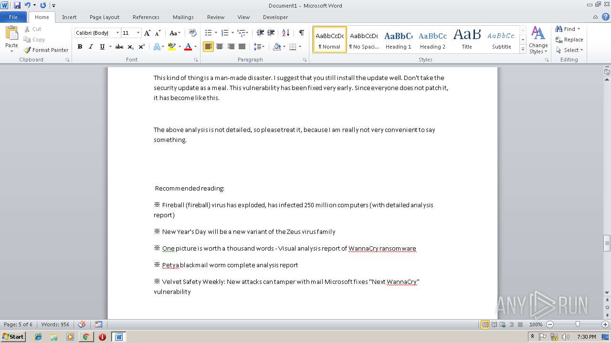Toggle Italic formatting
Screen dimensions: 611x343
click(91, 47)
